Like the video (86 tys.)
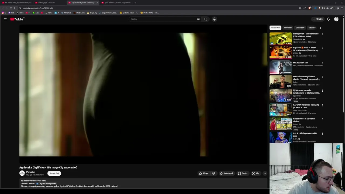345x194 pixels. (x=204, y=173)
